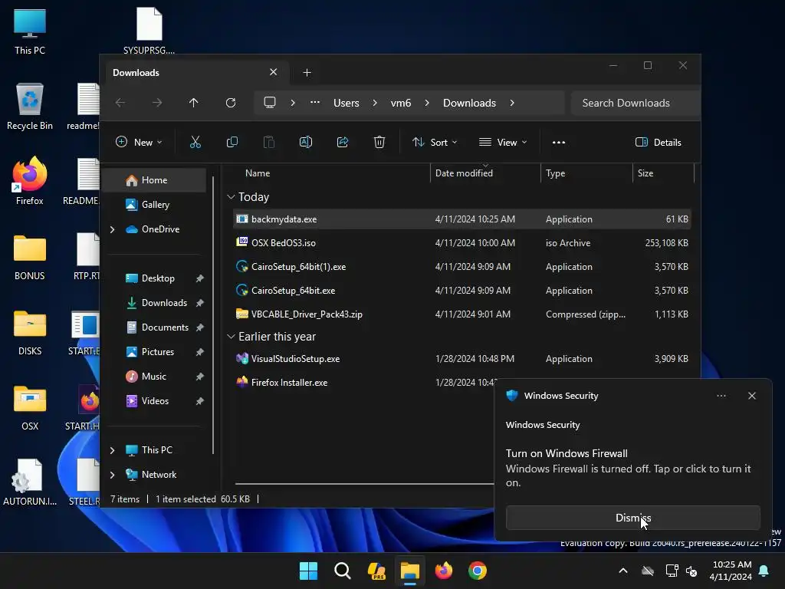Open the PRE preview app on taskbar
The width and height of the screenshot is (785, 589).
click(376, 571)
